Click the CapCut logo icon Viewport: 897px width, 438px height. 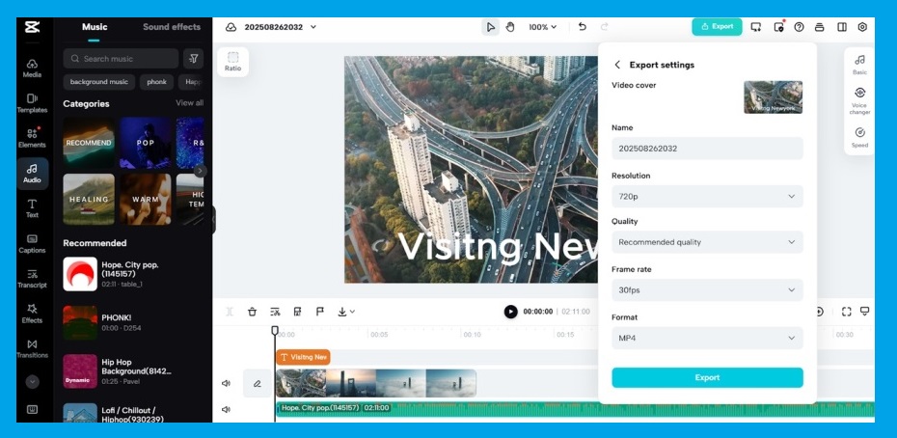[x=32, y=27]
